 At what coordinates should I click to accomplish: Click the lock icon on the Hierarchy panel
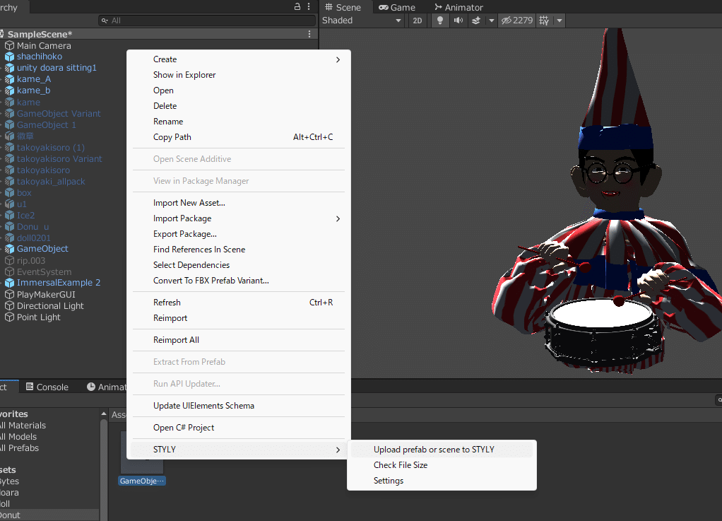(297, 6)
